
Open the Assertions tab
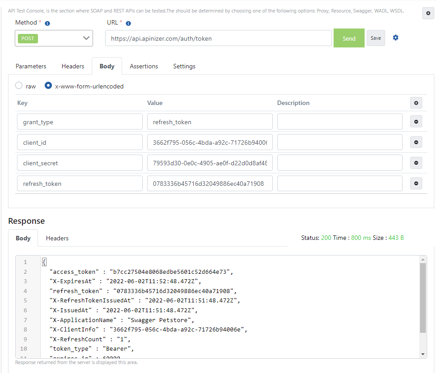144,66
